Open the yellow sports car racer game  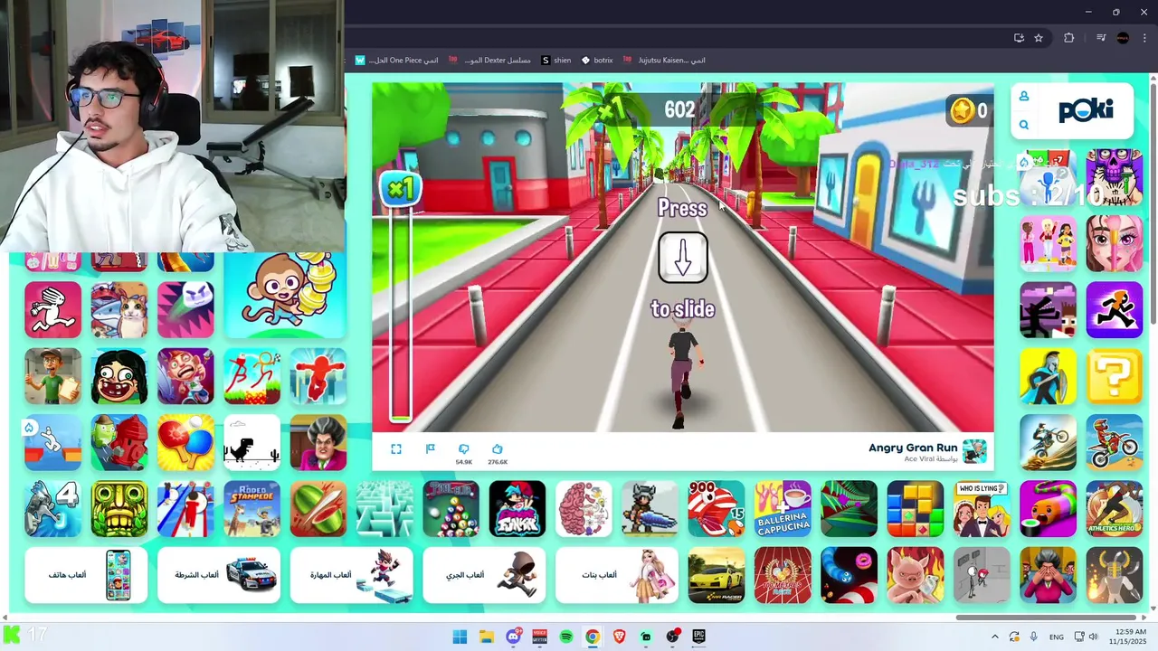(716, 575)
